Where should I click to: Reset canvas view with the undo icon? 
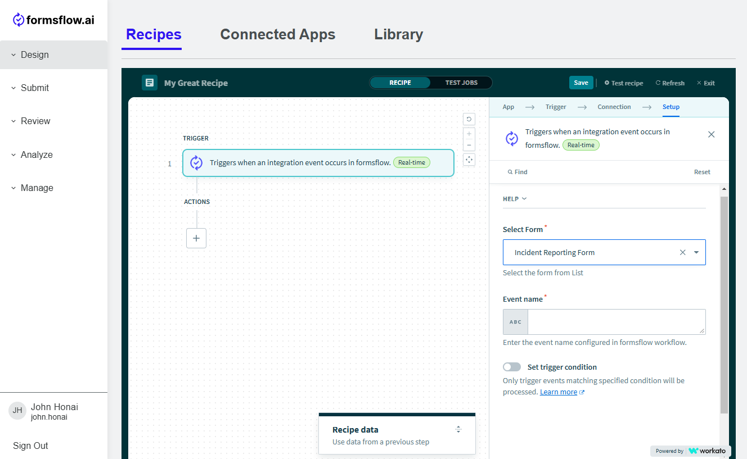pos(469,119)
